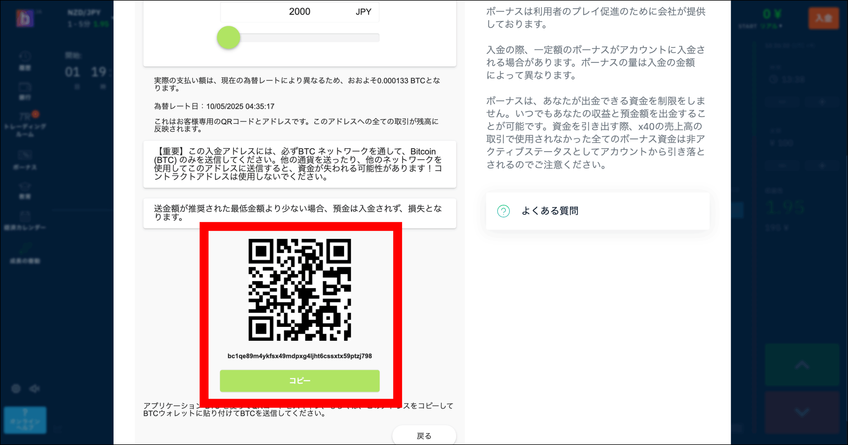Click the trade amount minus stepper
This screenshot has height=445, width=848.
point(782,165)
